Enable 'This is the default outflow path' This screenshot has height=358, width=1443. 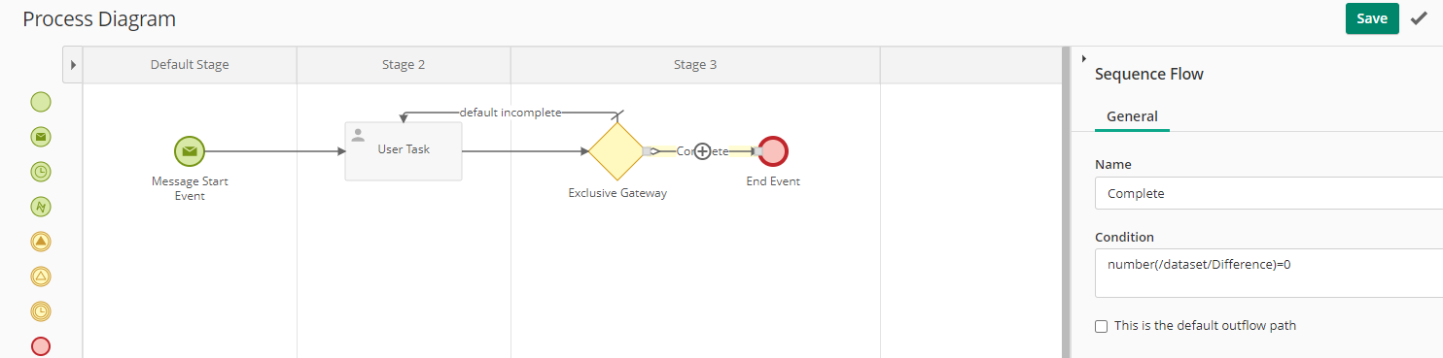1101,326
